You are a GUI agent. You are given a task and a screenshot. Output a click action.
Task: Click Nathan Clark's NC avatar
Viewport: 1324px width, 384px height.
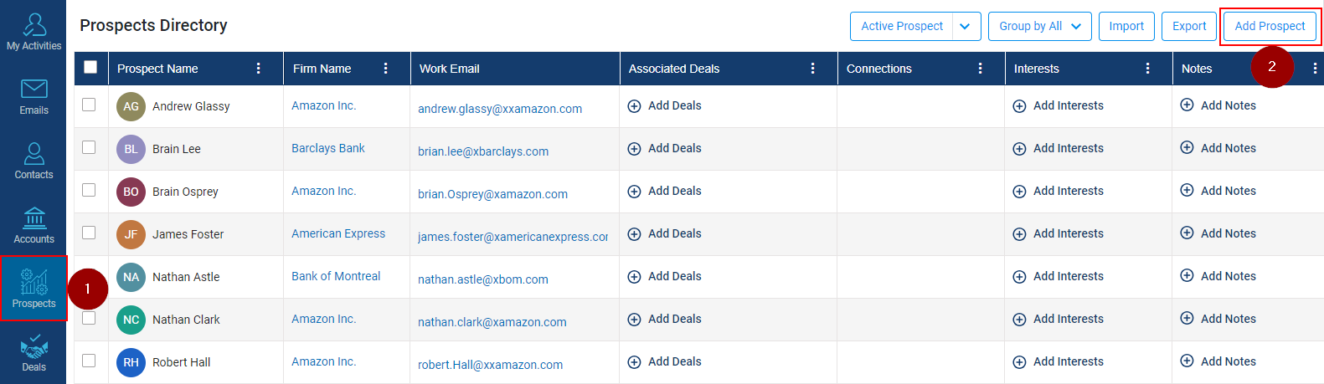pos(131,320)
